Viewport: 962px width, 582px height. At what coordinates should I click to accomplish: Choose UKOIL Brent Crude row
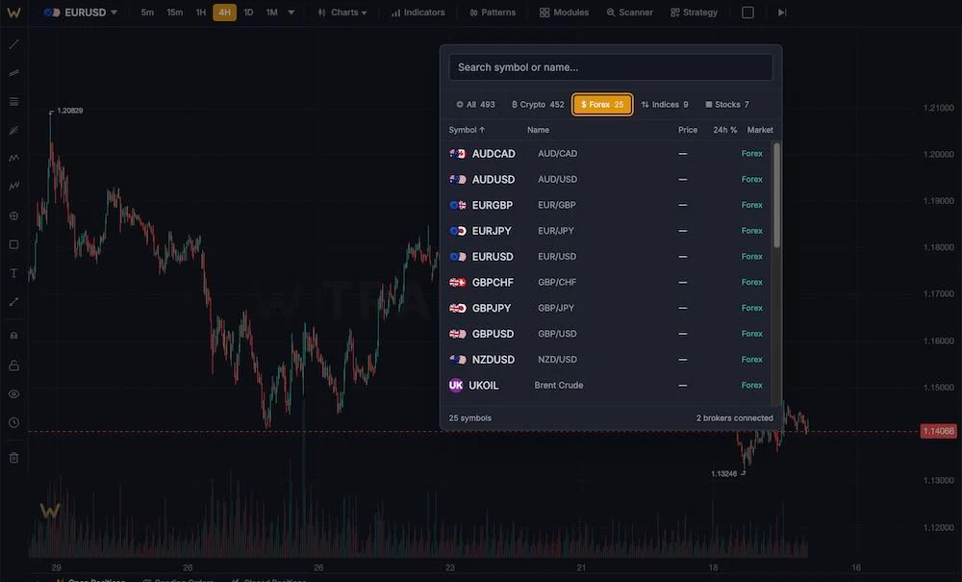[x=607, y=386]
